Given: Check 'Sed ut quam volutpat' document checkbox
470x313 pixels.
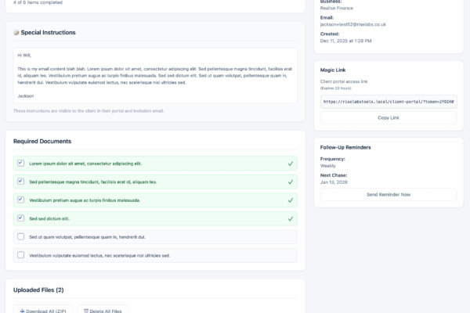Looking at the screenshot, I should 20,236.
